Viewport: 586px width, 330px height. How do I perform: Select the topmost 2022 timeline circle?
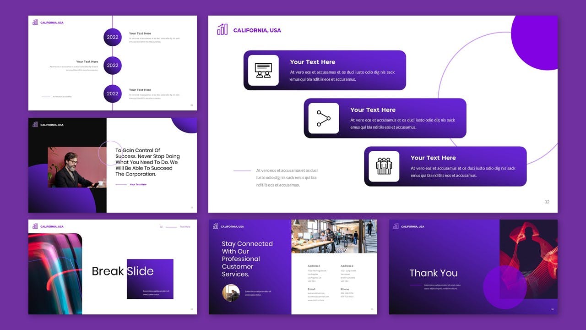[x=113, y=37]
